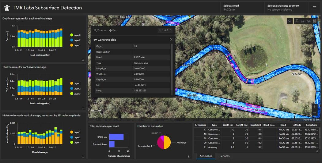322x163 pixels.
Task: Open the Select a chainage segment dropdown
Action: 286,8
